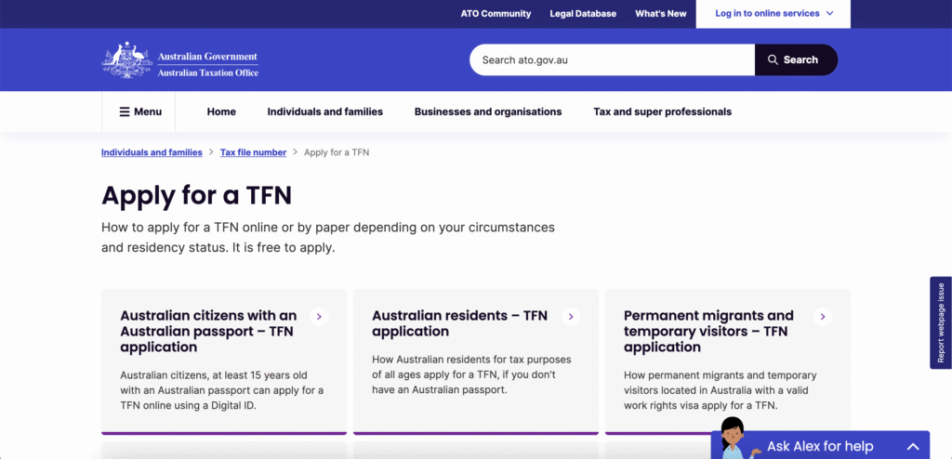Click the Australian Taxation Office logo
The height and width of the screenshot is (459, 952).
click(180, 60)
